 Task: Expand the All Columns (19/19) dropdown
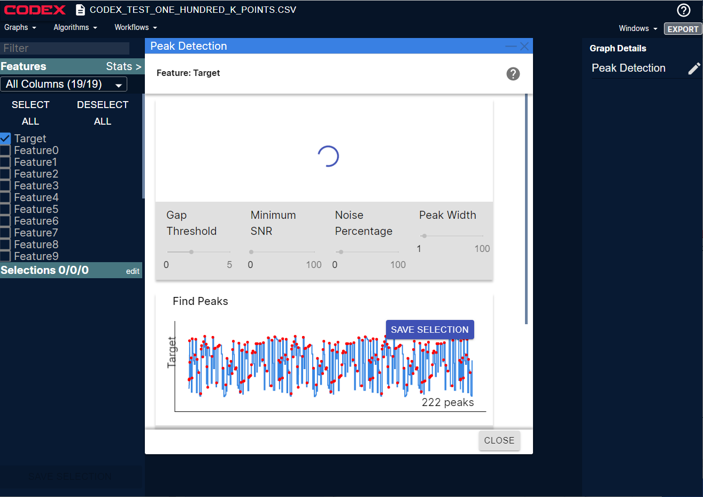coord(64,84)
